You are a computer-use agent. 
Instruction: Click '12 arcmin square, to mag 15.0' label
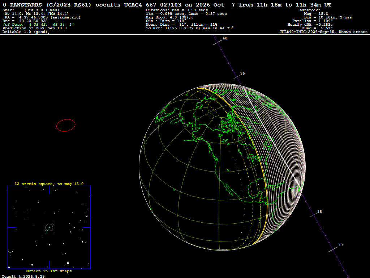tap(49, 184)
